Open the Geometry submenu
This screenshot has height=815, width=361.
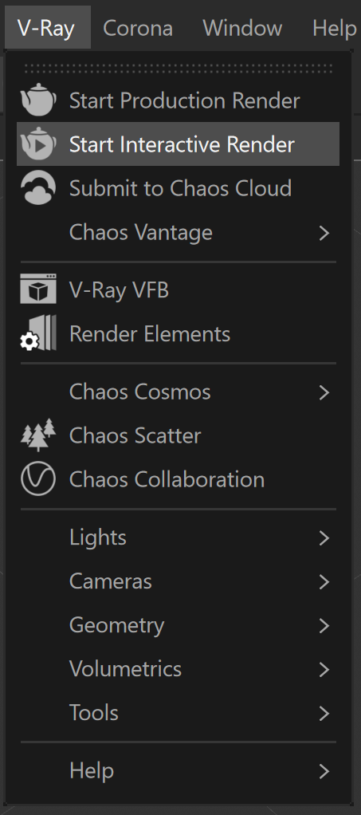click(179, 625)
